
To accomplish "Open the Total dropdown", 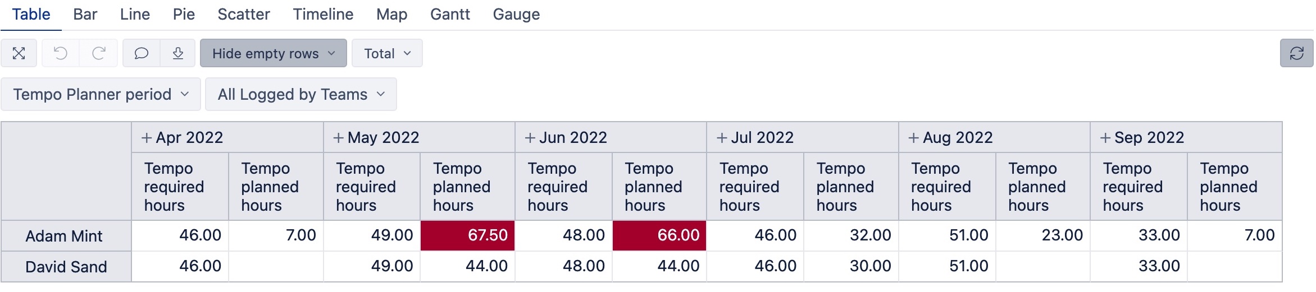I will click(387, 53).
